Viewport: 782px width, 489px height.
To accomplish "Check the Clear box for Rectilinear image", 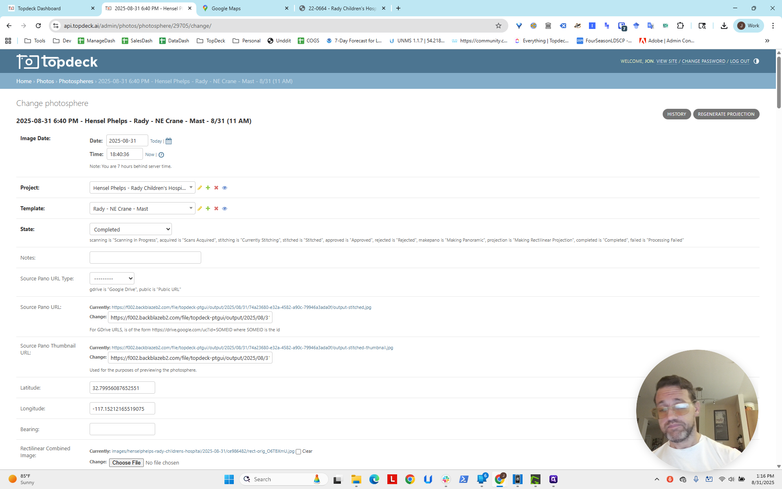I will coord(298,452).
